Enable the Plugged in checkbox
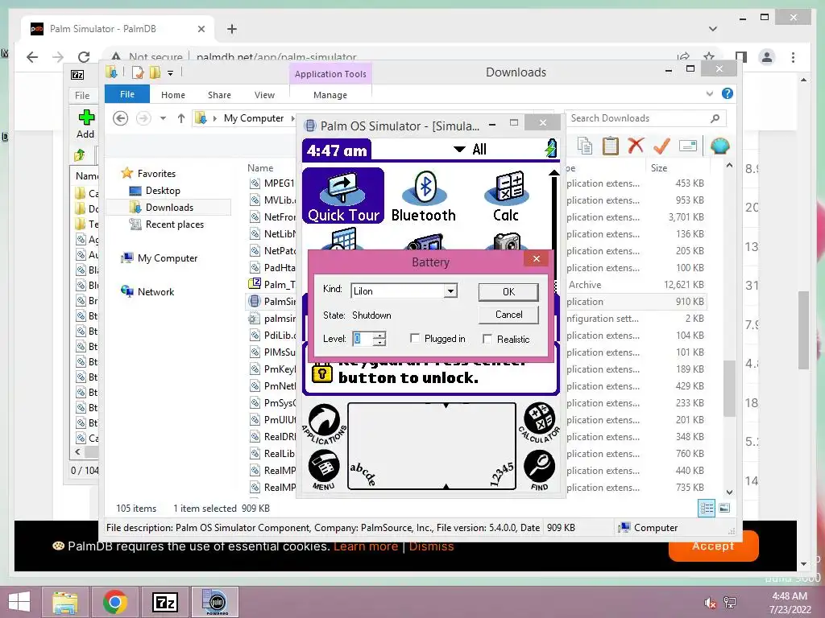Screen dimensions: 825x618 coord(415,339)
